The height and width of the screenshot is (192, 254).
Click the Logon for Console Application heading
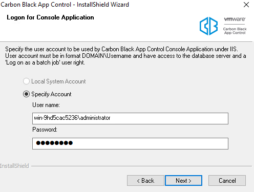(50, 17)
